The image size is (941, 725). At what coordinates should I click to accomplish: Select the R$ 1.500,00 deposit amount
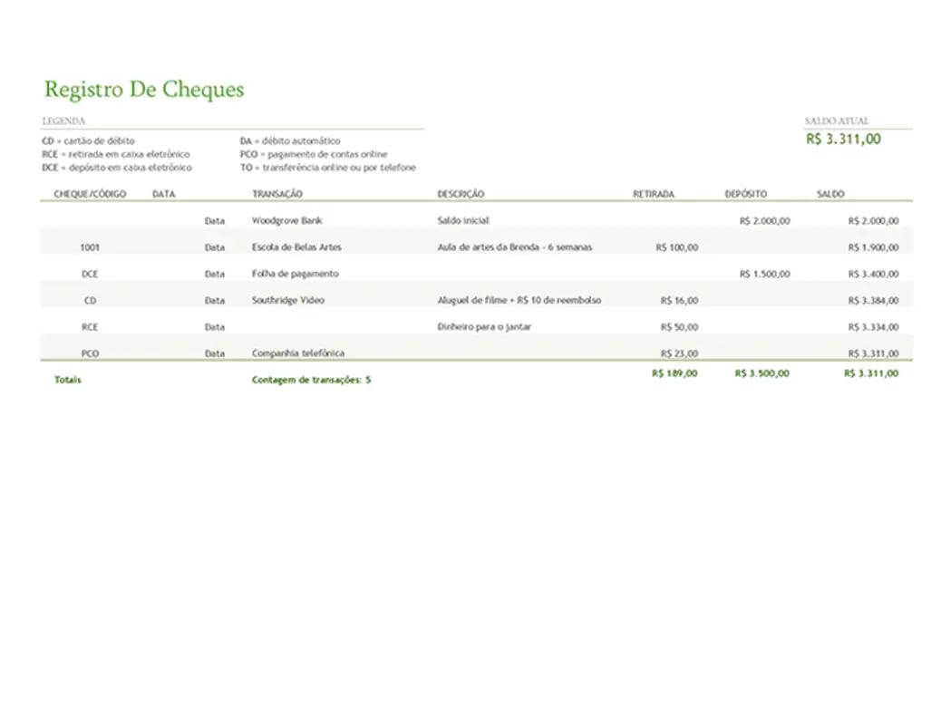point(766,273)
